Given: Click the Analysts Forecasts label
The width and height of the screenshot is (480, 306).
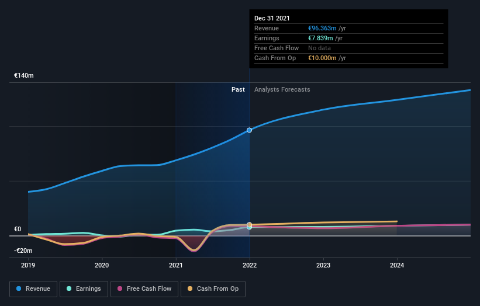Looking at the screenshot, I should (x=282, y=89).
